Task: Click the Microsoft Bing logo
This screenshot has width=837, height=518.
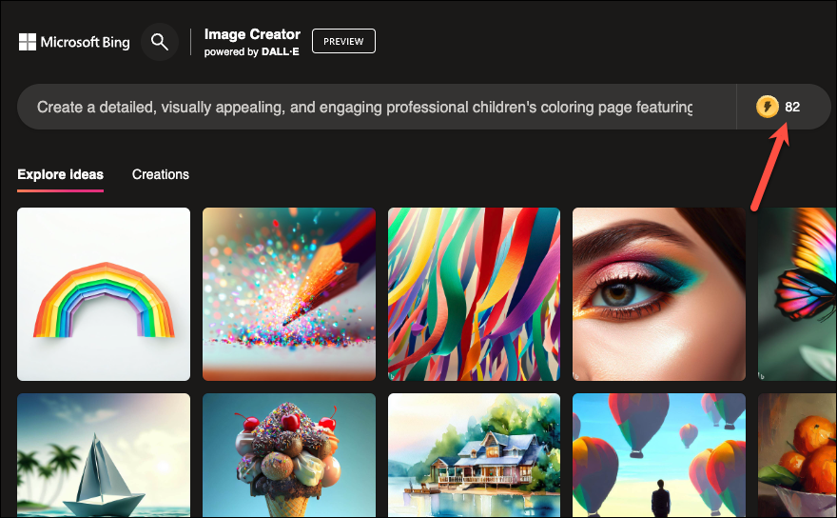Action: 74,42
